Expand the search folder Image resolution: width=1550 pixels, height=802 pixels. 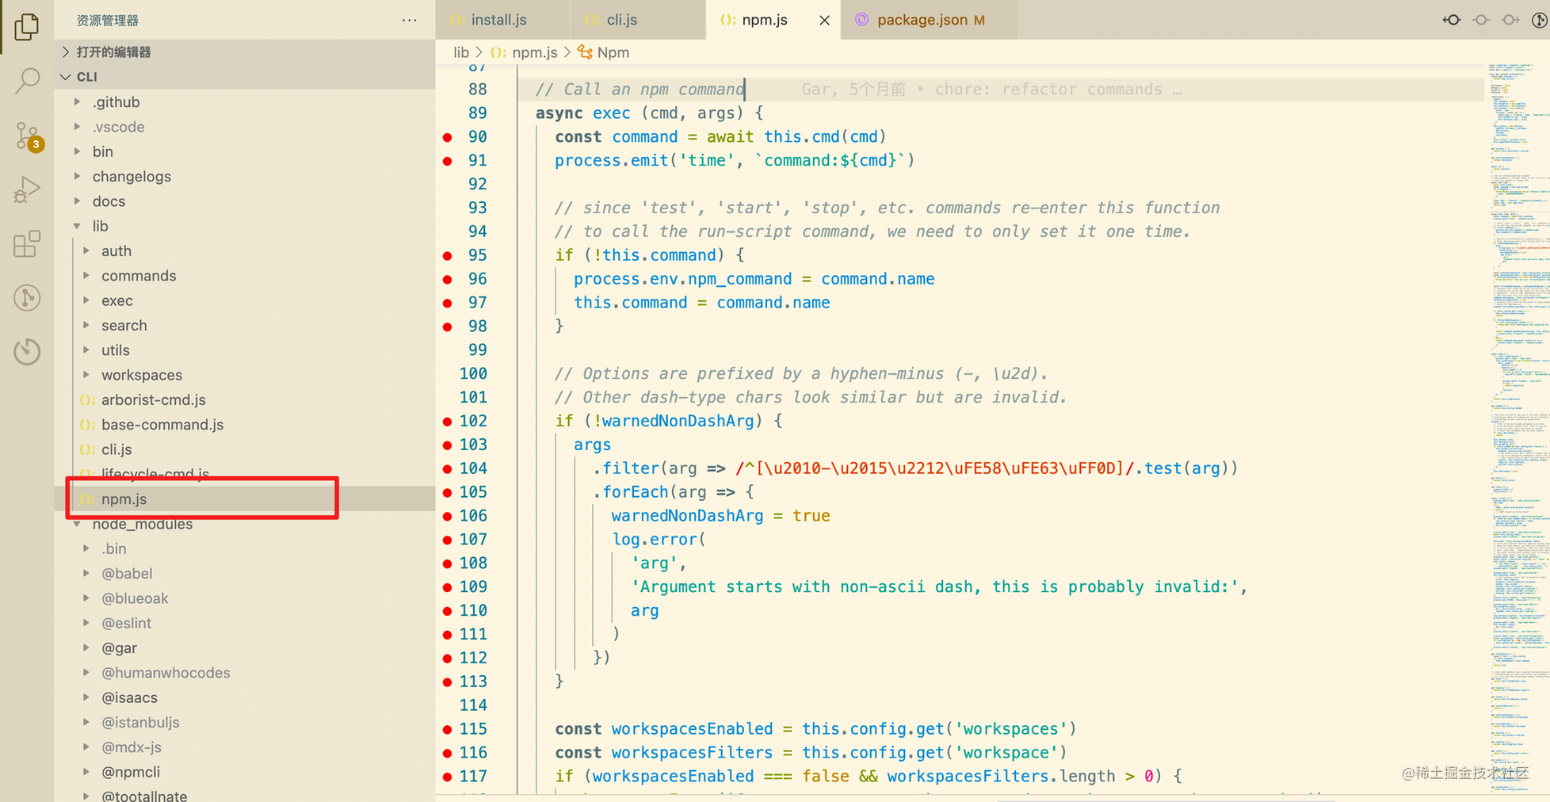[x=124, y=326]
